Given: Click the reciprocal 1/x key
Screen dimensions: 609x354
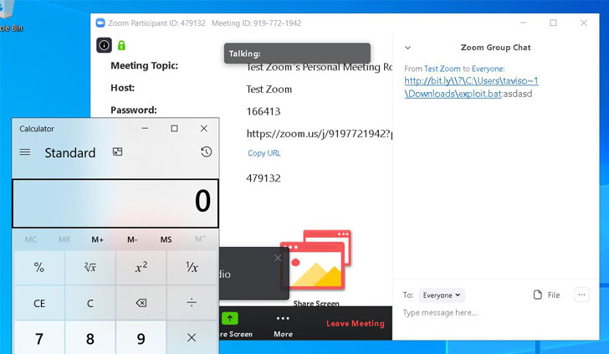Looking at the screenshot, I should (x=192, y=267).
